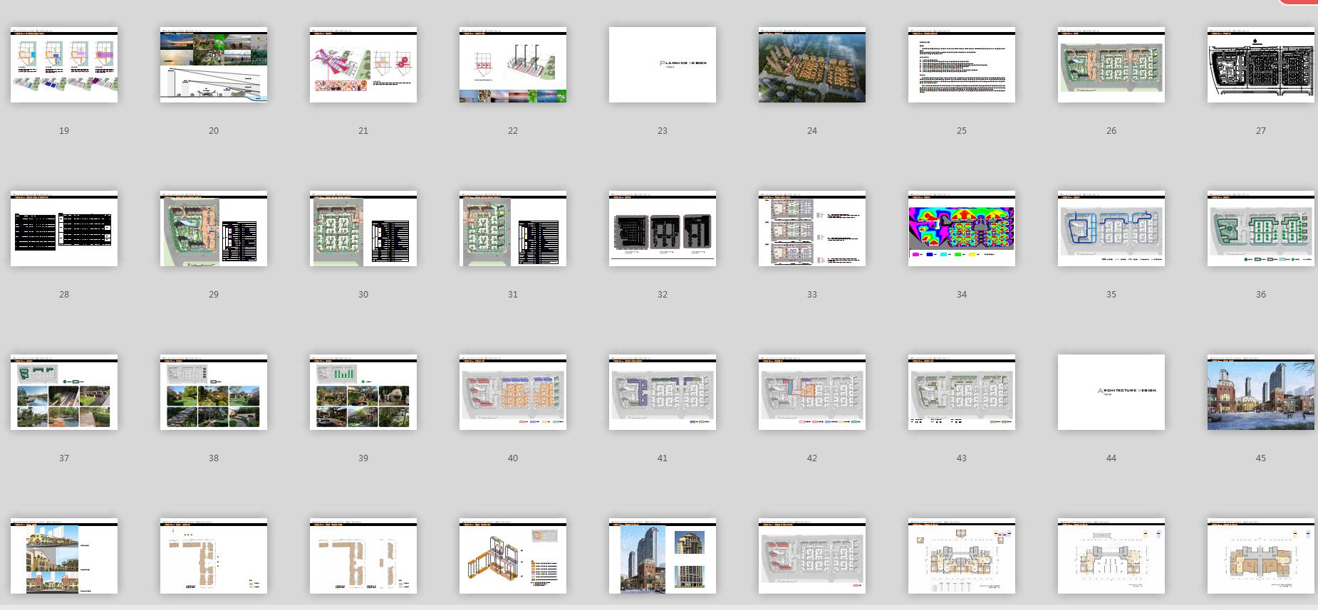The height and width of the screenshot is (610, 1318).
Task: Select page 20 thumbnail
Action: pyautogui.click(x=214, y=65)
